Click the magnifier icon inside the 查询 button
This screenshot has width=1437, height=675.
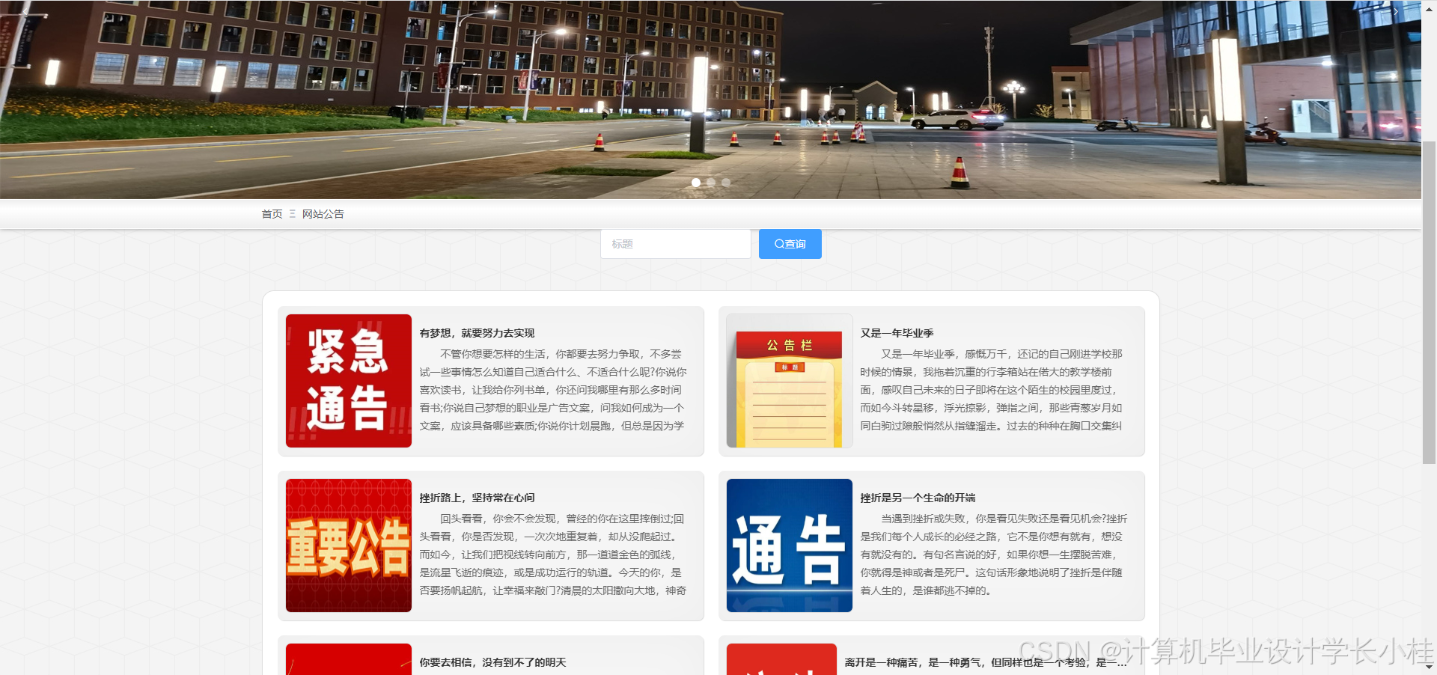778,243
